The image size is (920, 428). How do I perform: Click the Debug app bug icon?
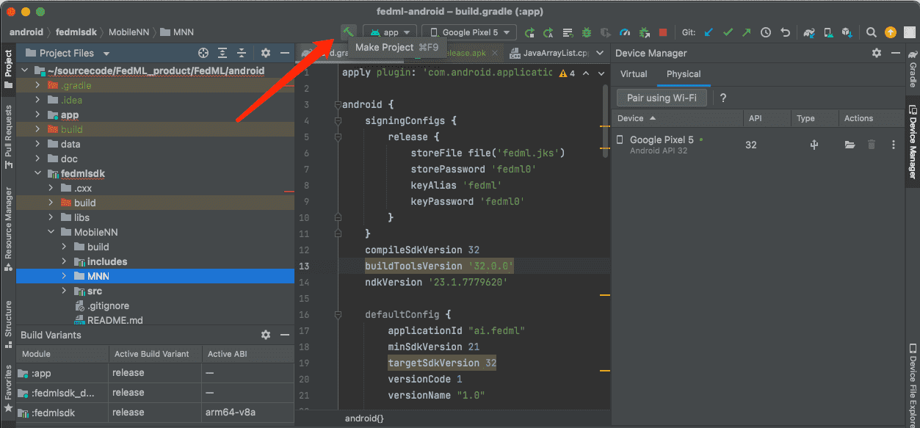coord(587,32)
